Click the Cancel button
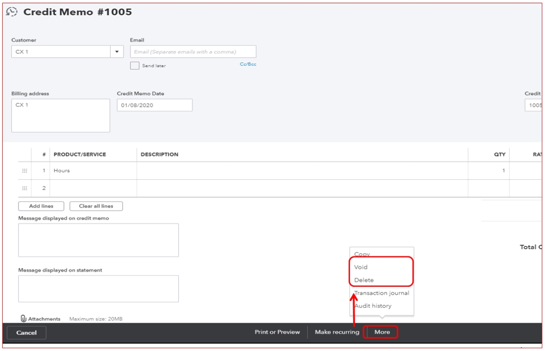The height and width of the screenshot is (351, 546). coord(26,333)
